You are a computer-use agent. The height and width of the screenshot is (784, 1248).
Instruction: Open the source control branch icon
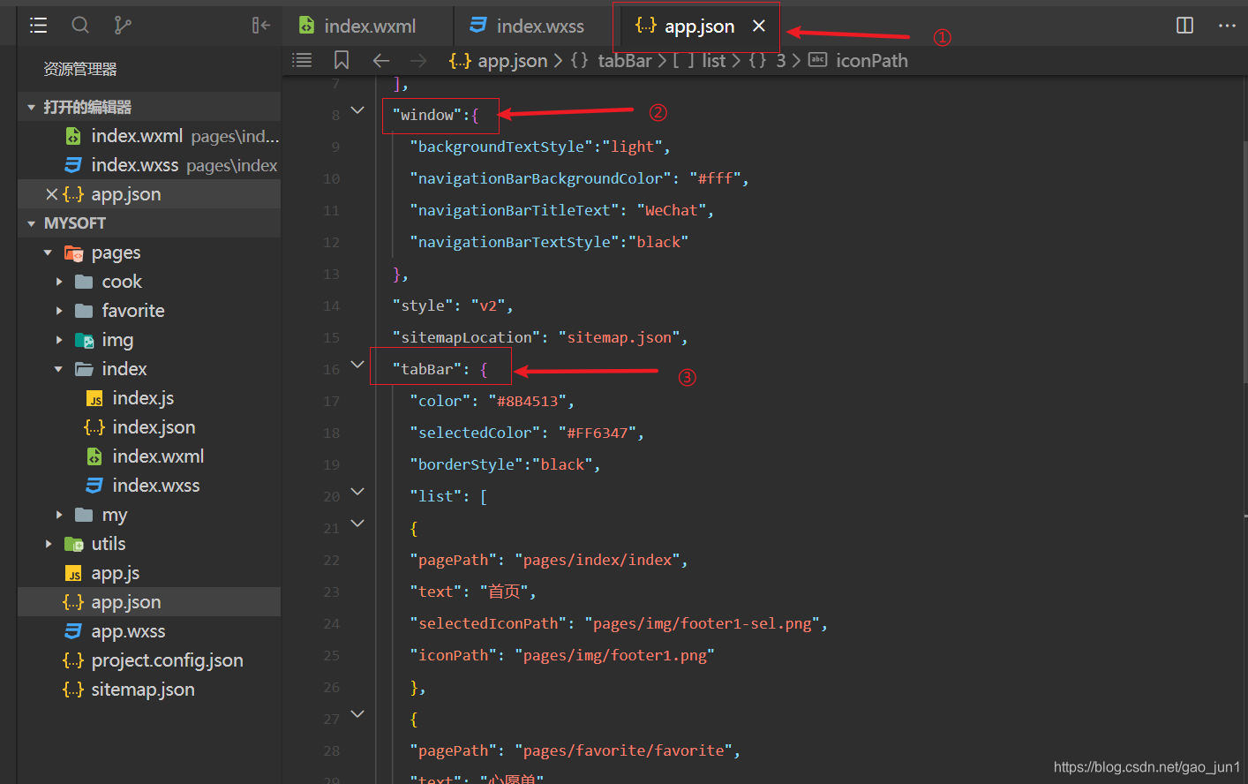[x=123, y=26]
